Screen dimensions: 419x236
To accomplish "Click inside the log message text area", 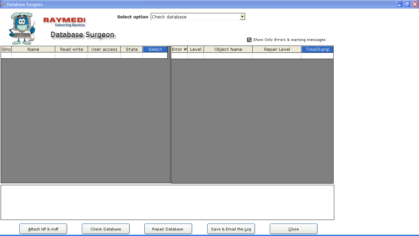I will 167,202.
